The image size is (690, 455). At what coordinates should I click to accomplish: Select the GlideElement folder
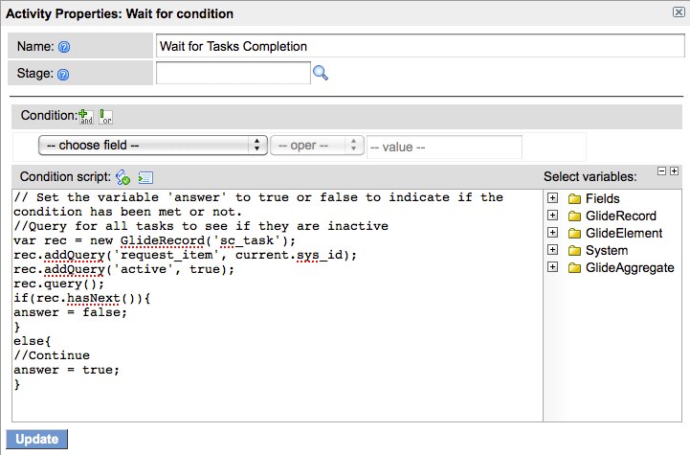tap(623, 233)
